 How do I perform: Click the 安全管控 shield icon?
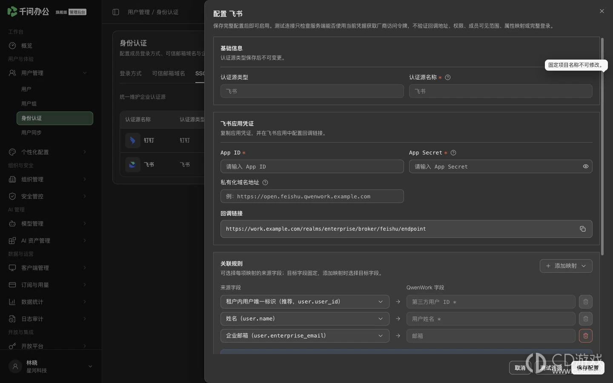pyautogui.click(x=12, y=196)
